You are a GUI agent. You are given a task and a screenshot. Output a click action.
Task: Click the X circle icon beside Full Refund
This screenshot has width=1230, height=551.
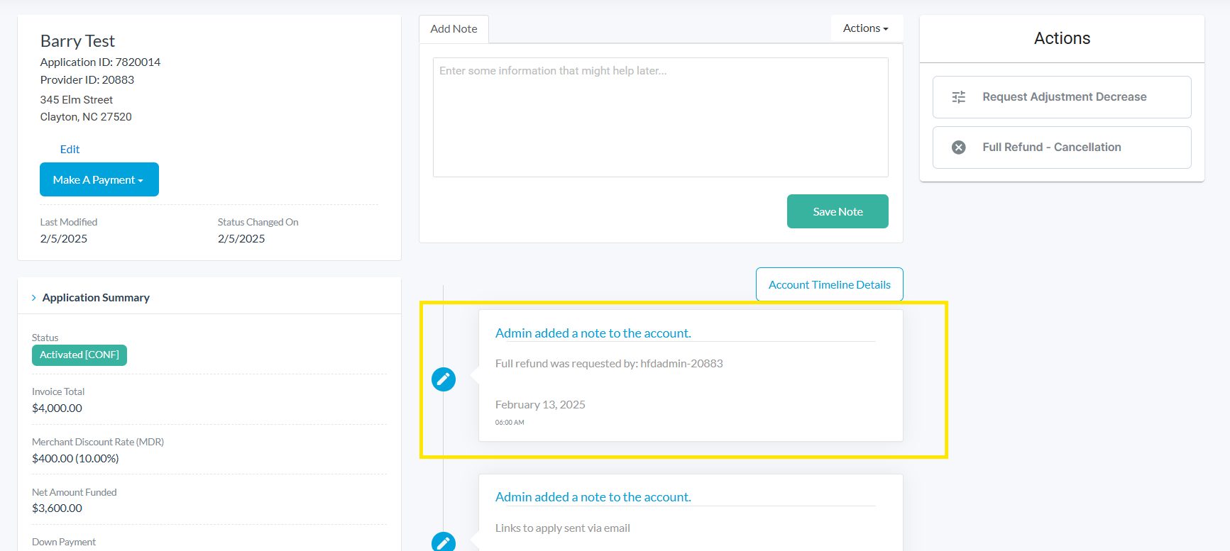point(958,148)
